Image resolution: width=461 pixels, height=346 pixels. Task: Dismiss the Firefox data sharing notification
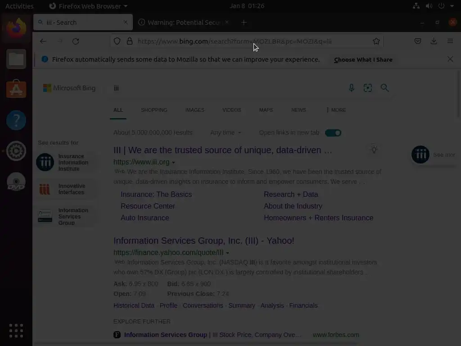tap(450, 59)
